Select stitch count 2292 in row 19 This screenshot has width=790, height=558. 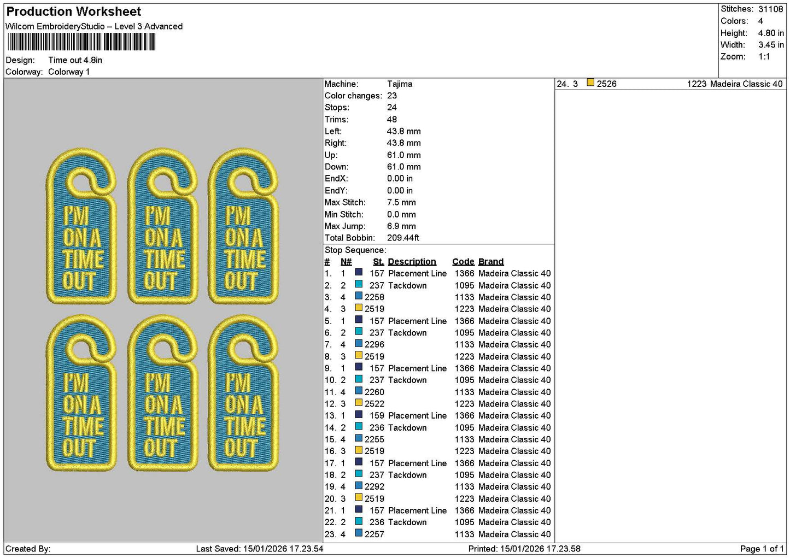374,486
